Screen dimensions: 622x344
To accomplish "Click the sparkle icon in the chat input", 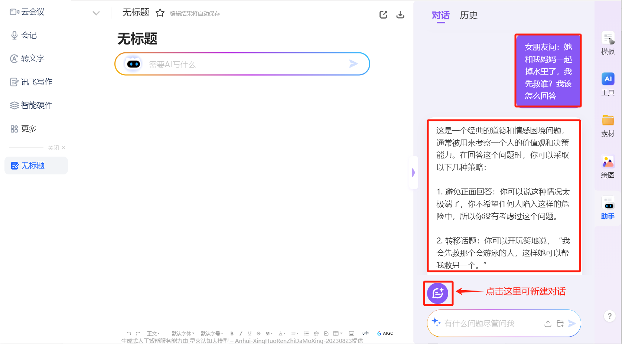I will 436,322.
